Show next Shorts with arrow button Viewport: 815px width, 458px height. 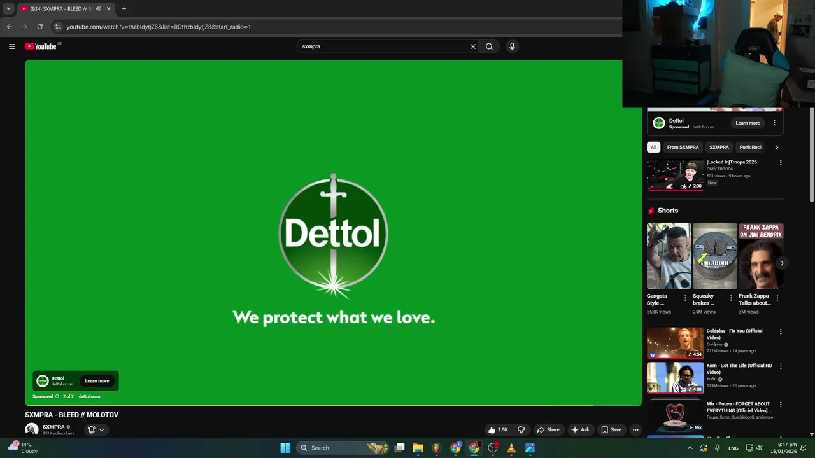click(x=782, y=263)
